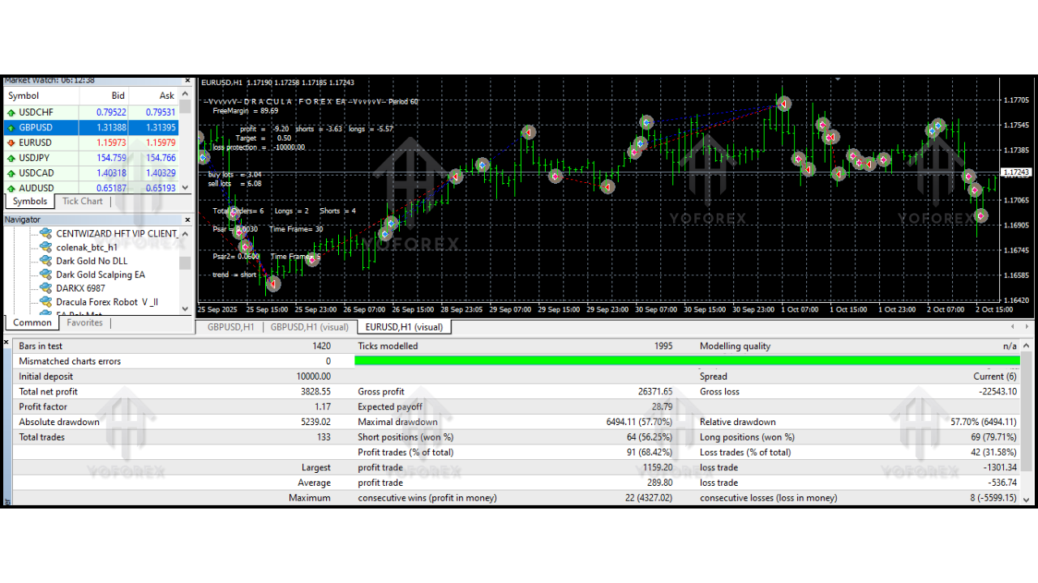The image size is (1038, 583).
Task: Click the colenak_btc_h1 expert icon
Action: (45, 247)
